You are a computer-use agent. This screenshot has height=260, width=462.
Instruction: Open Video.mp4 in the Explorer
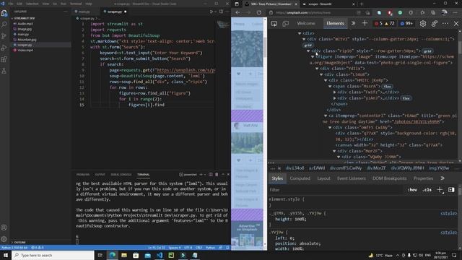(x=25, y=51)
